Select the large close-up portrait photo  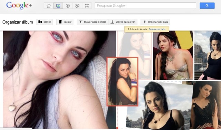[59, 80]
